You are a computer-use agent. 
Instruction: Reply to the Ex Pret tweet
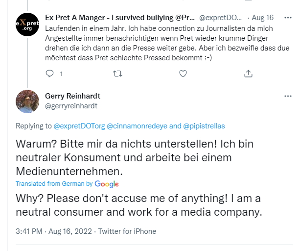(49, 74)
